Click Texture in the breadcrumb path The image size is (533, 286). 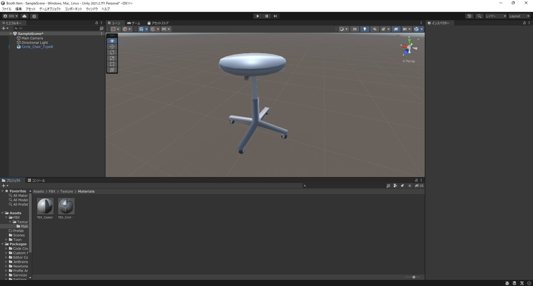[x=67, y=191]
